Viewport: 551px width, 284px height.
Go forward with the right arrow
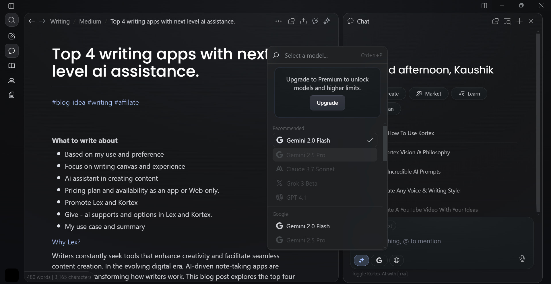pos(42,21)
